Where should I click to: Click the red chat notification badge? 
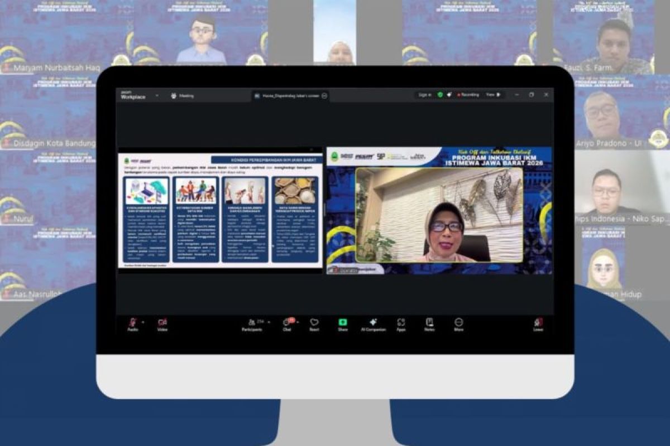pyautogui.click(x=291, y=320)
